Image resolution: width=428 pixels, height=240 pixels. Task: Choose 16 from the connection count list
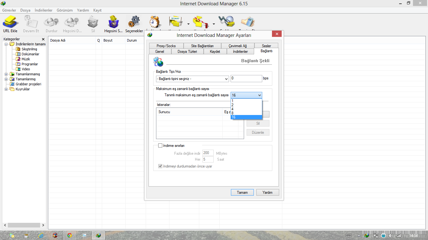[246, 117]
